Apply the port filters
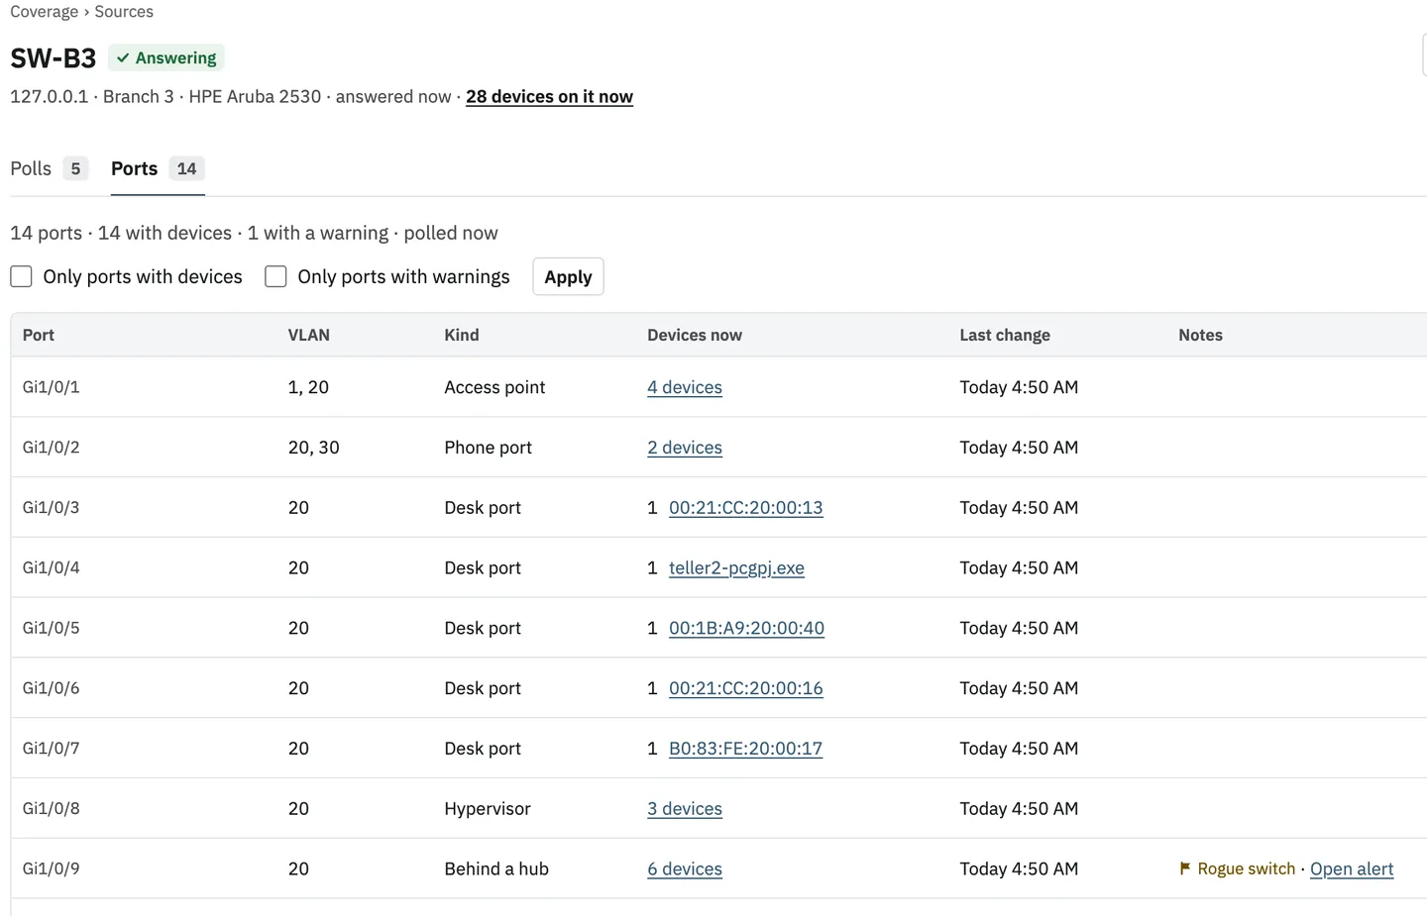Viewport: 1427px width, 916px height. [x=568, y=276]
